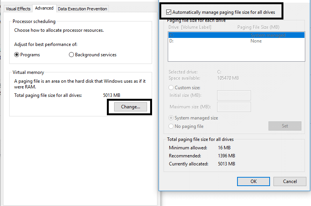Select the Advanced tab
Viewport: 311px width, 206px height.
[x=44, y=8]
